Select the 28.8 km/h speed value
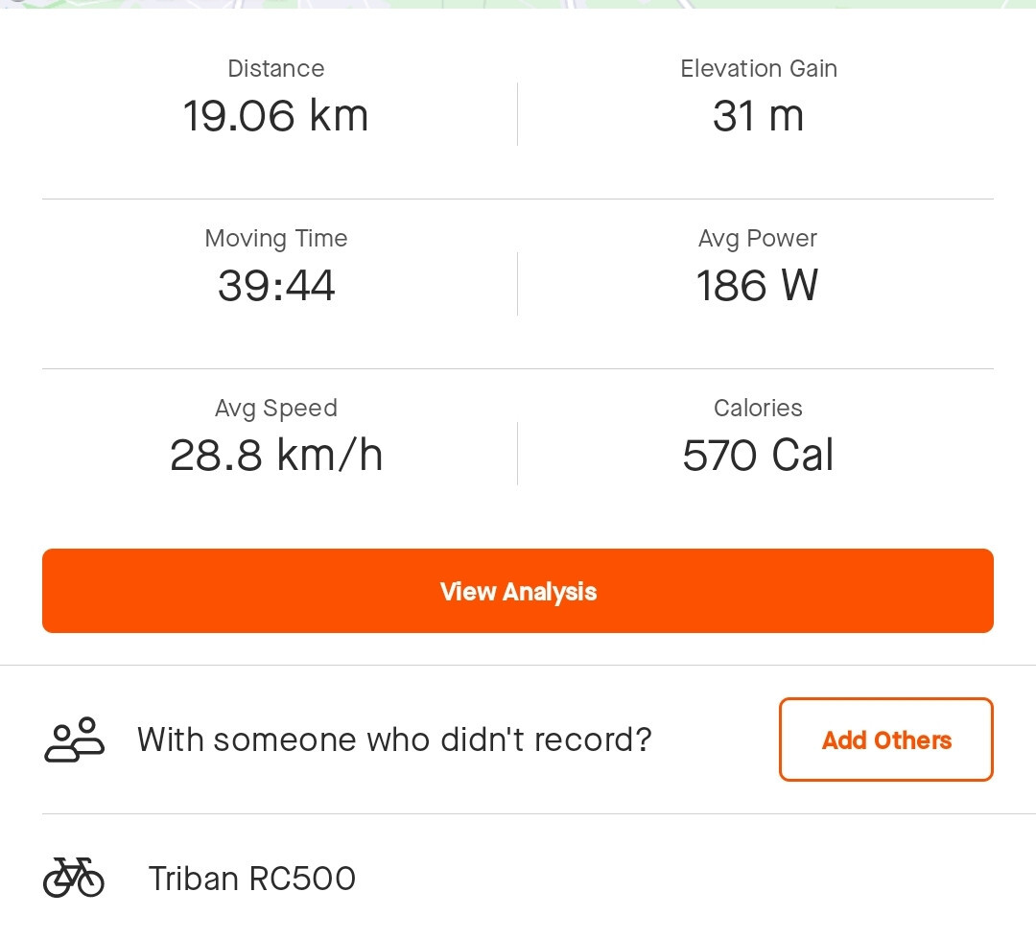The width and height of the screenshot is (1036, 939). pos(276,456)
